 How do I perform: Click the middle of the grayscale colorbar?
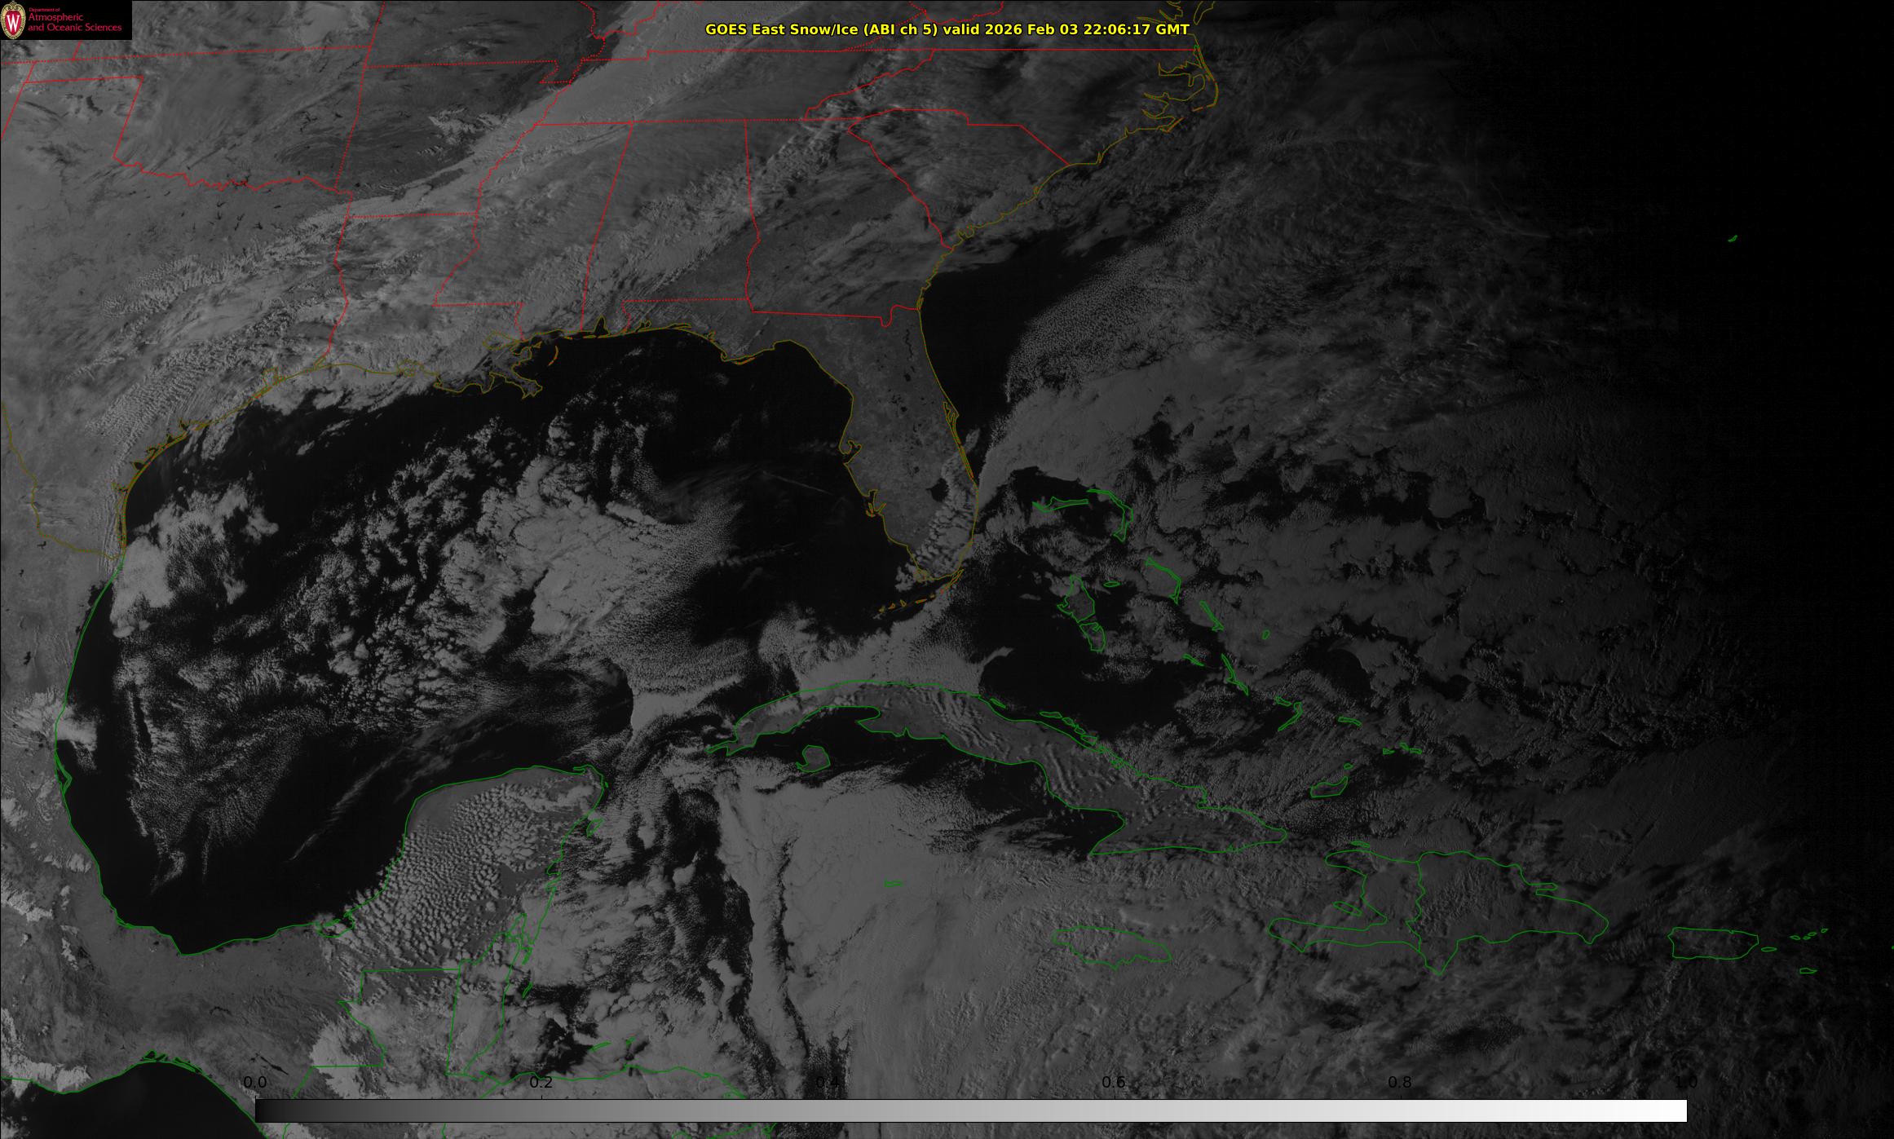pos(970,1110)
